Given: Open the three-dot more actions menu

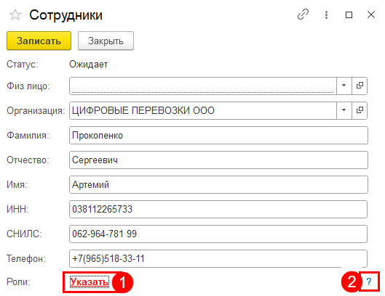Looking at the screenshot, I should pos(326,15).
